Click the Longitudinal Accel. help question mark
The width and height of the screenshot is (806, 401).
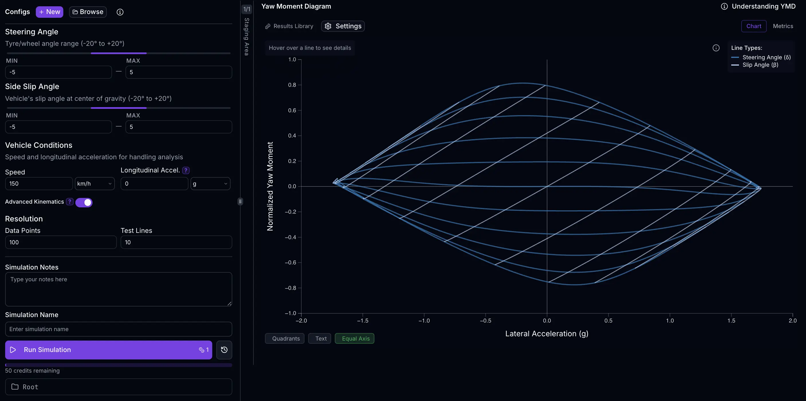point(186,170)
